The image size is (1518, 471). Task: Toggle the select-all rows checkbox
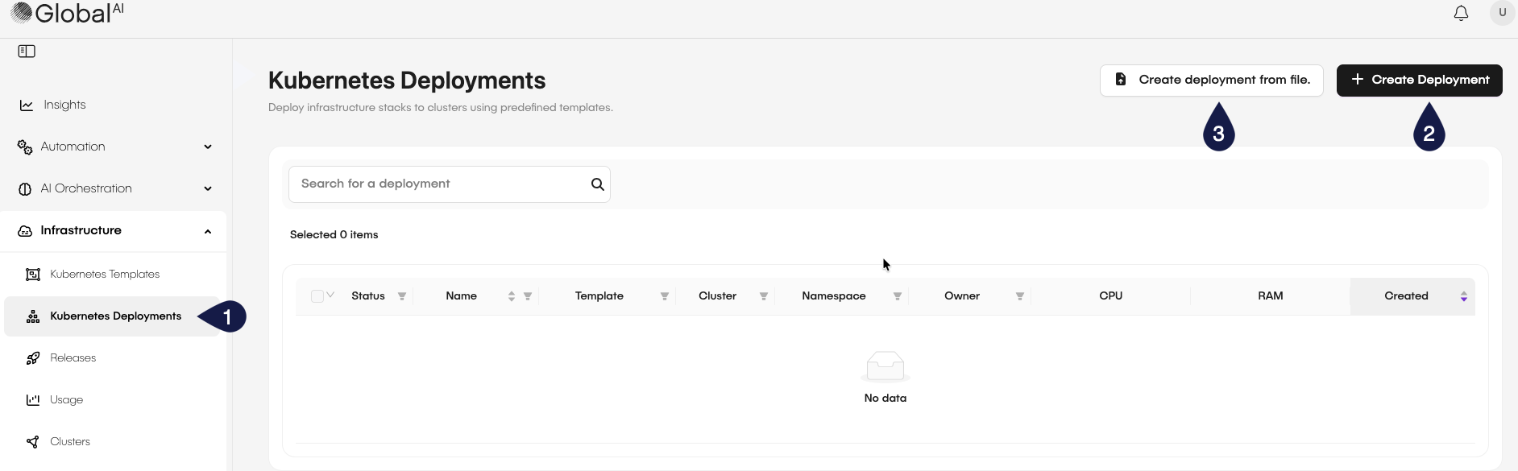(317, 296)
